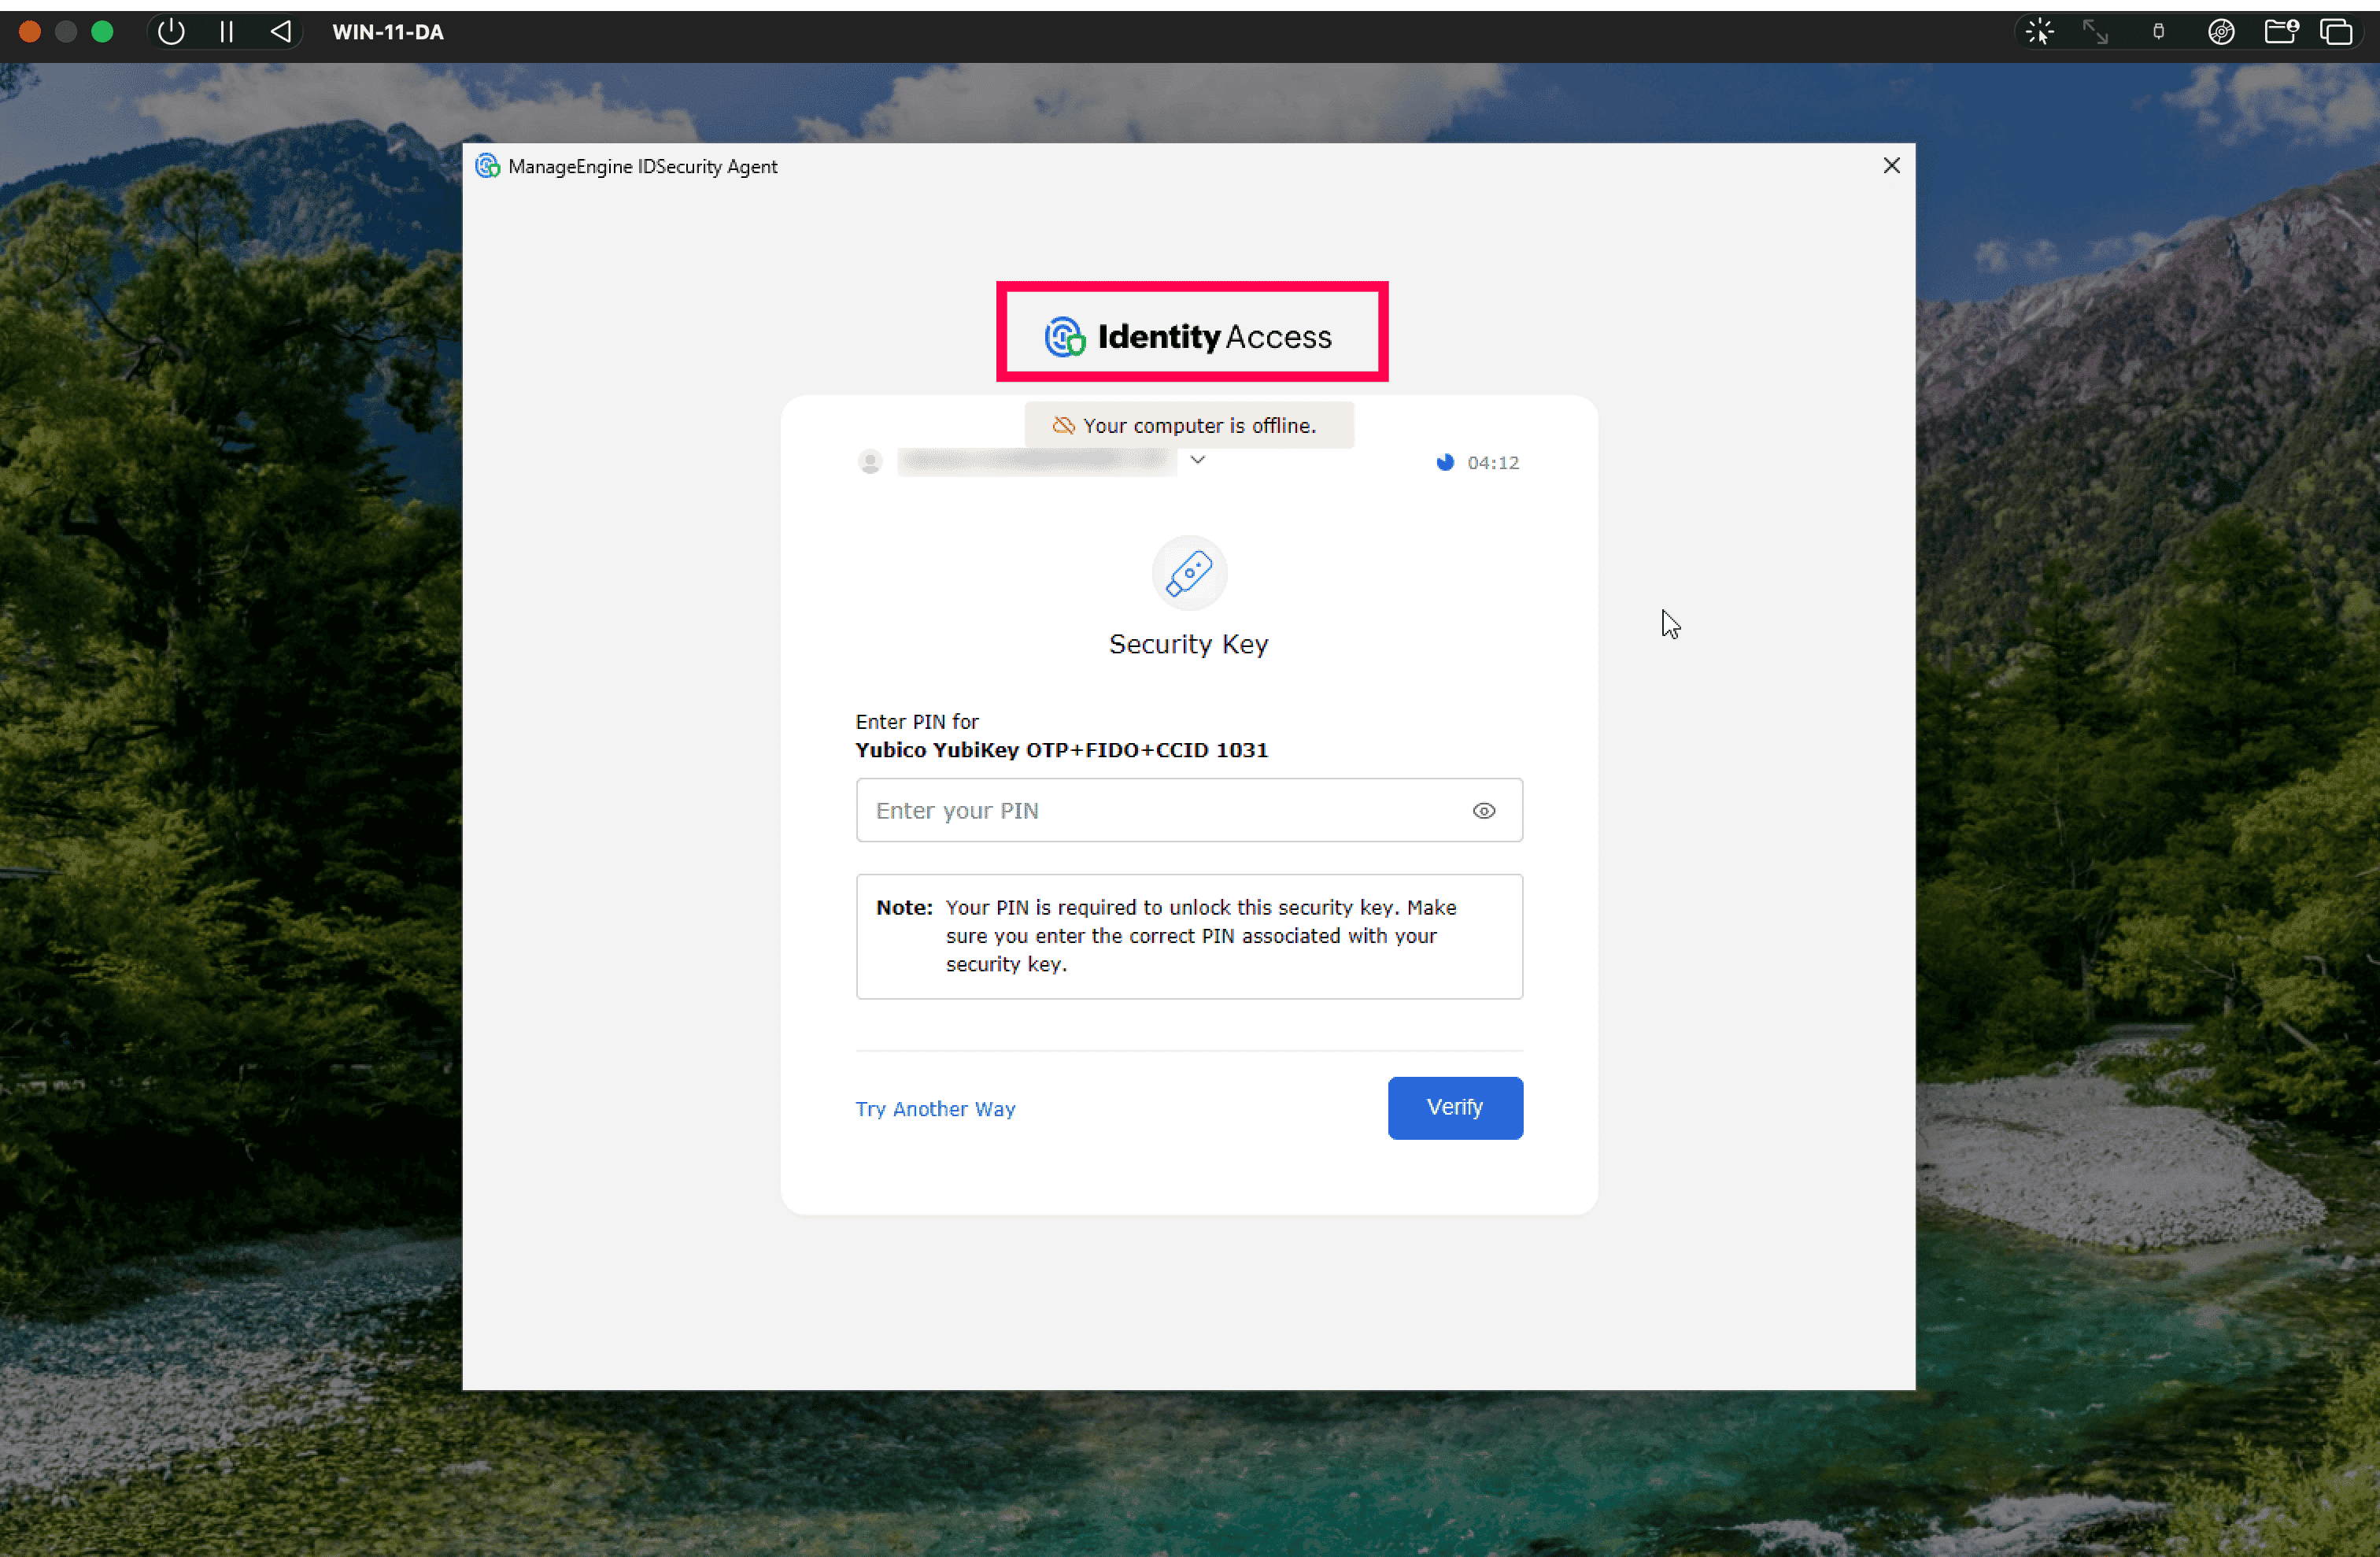Click the 04:12 timer text
Viewport: 2380px width, 1557px height.
pyautogui.click(x=1492, y=462)
